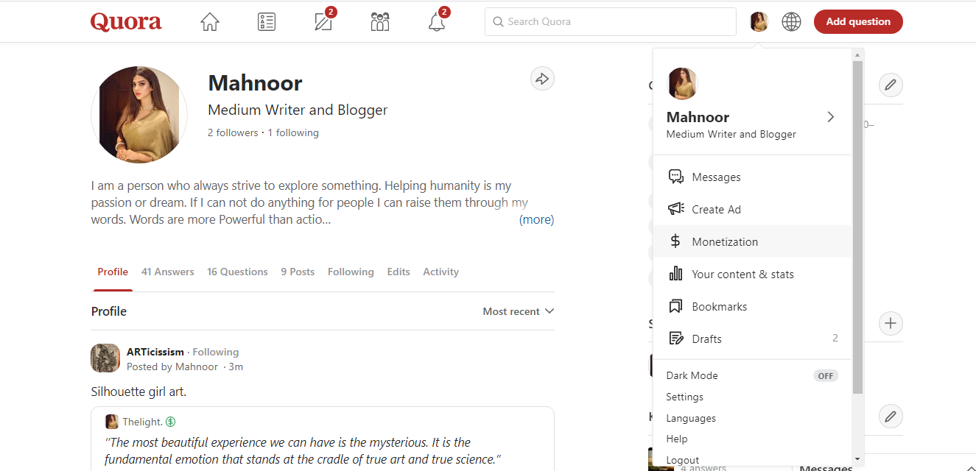This screenshot has height=471, width=976.
Task: Click the account menu scrollbar thumb
Action: [857, 227]
